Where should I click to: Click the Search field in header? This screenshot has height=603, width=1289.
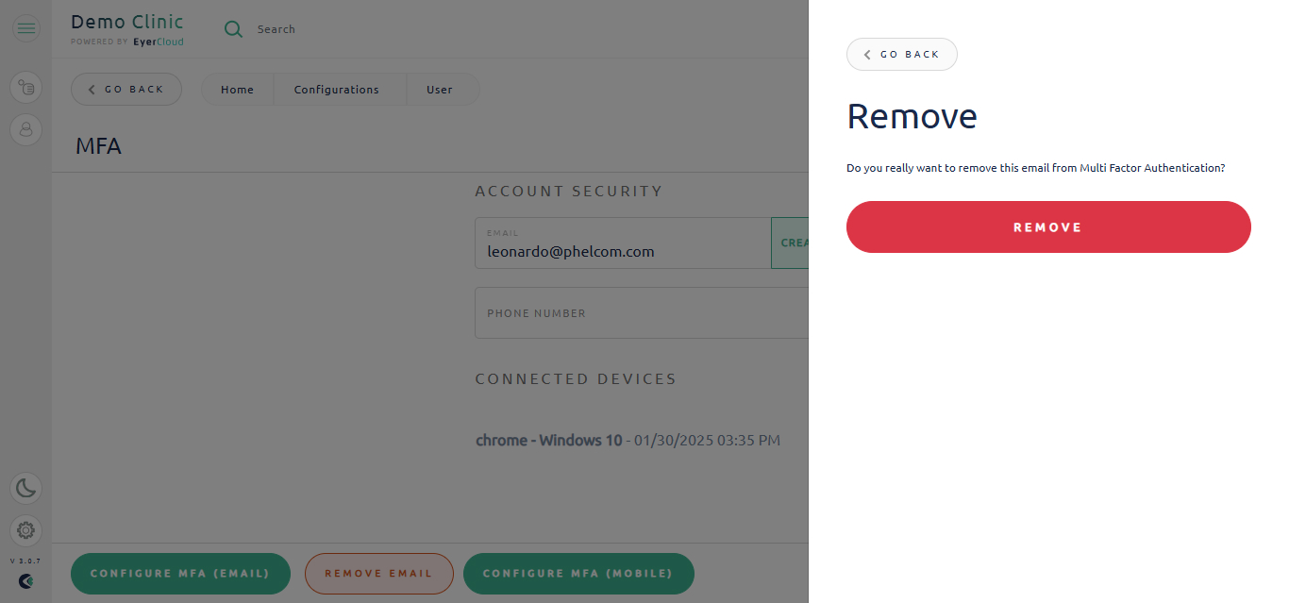point(276,29)
